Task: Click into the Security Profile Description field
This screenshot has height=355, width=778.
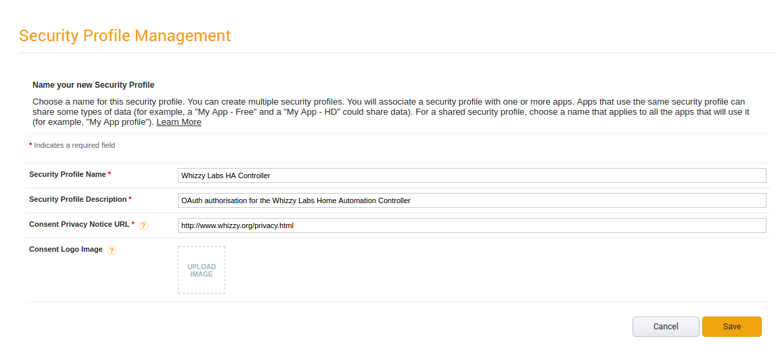Action: (x=472, y=200)
